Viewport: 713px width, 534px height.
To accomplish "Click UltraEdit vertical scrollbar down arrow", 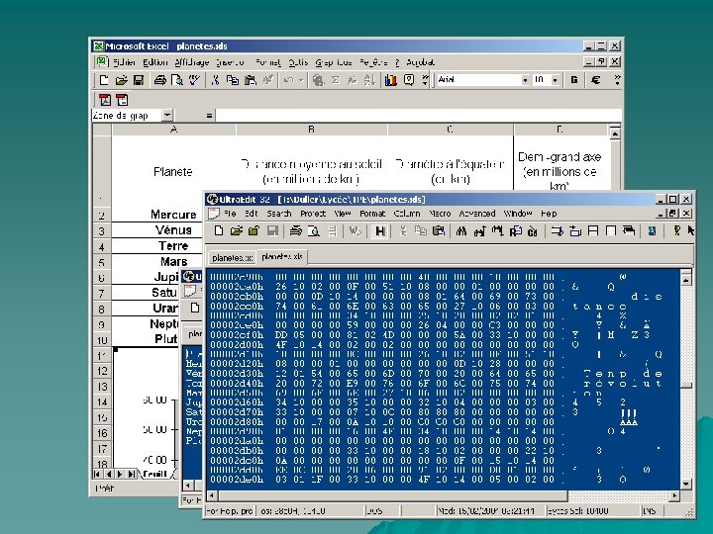I will 686,484.
